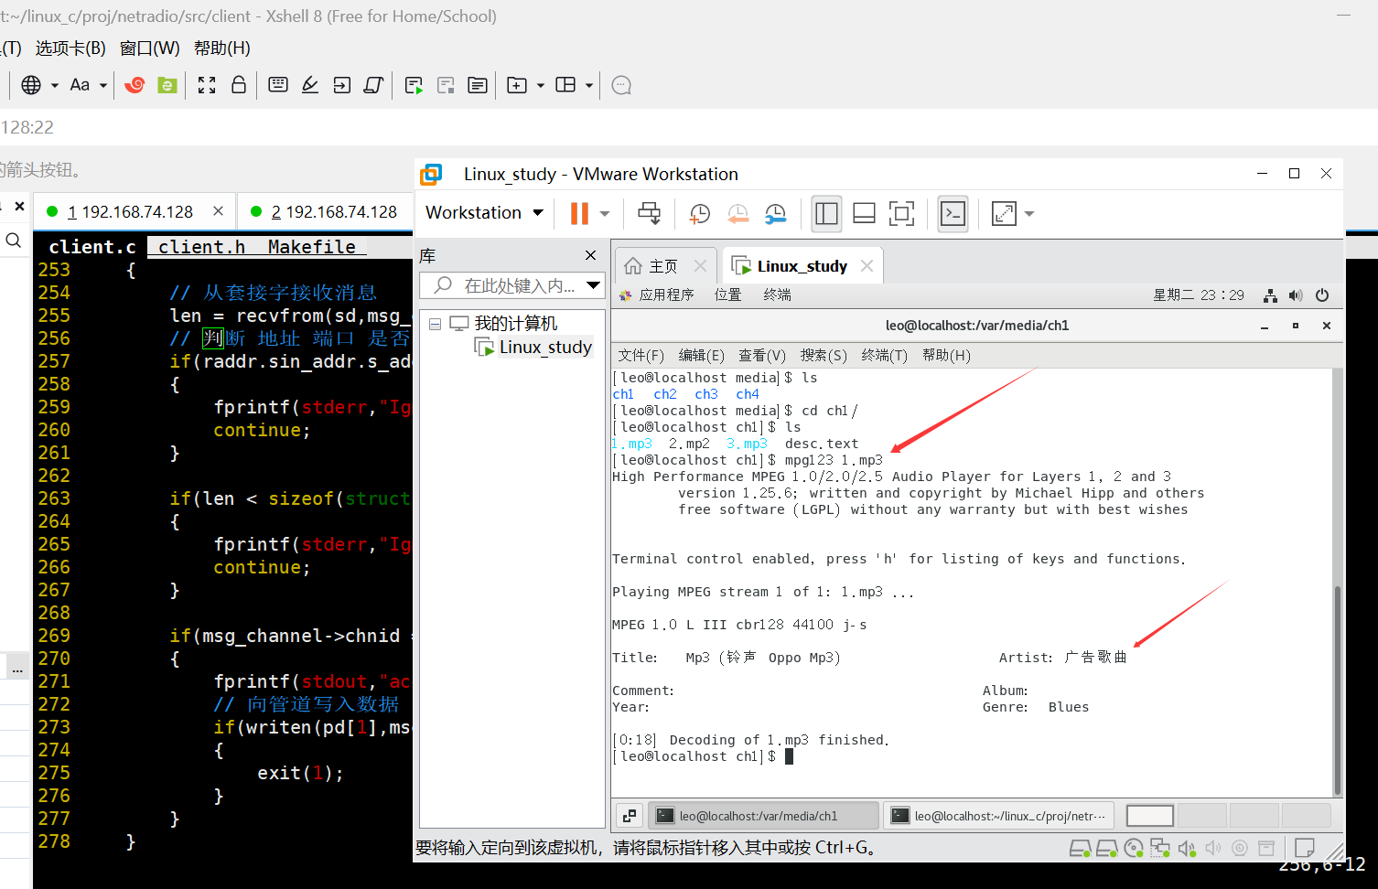Viewport: 1378px width, 889px height.
Task: Click the VMware CD/DVD device status icon
Action: [x=1134, y=848]
